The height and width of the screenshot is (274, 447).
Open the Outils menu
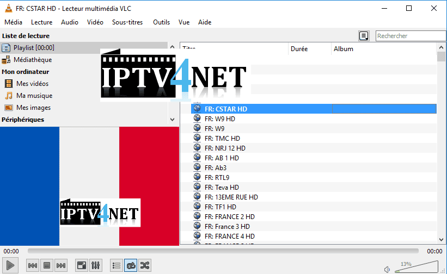click(161, 22)
